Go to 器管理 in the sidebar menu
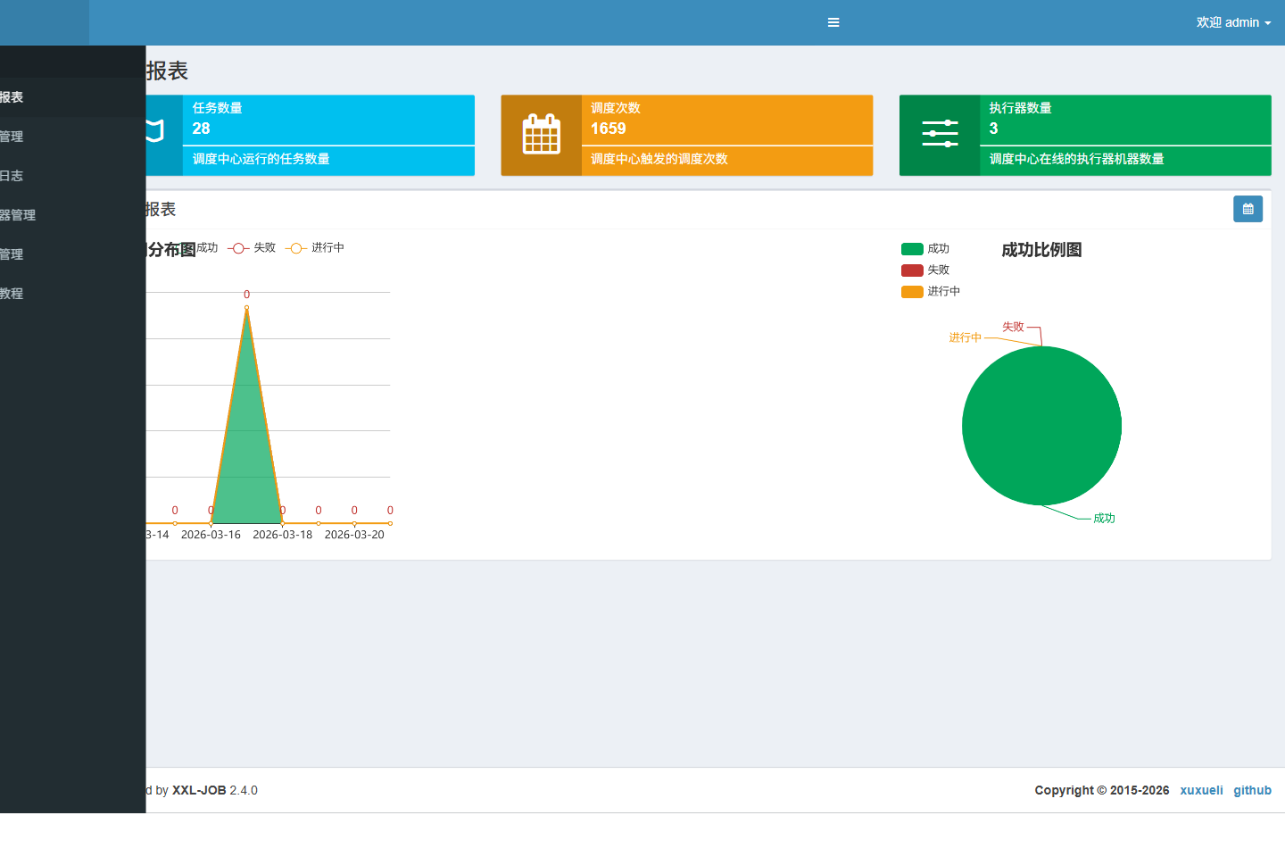 point(18,215)
